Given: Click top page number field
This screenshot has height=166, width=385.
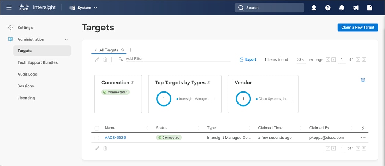Looking at the screenshot, I should [342, 59].
